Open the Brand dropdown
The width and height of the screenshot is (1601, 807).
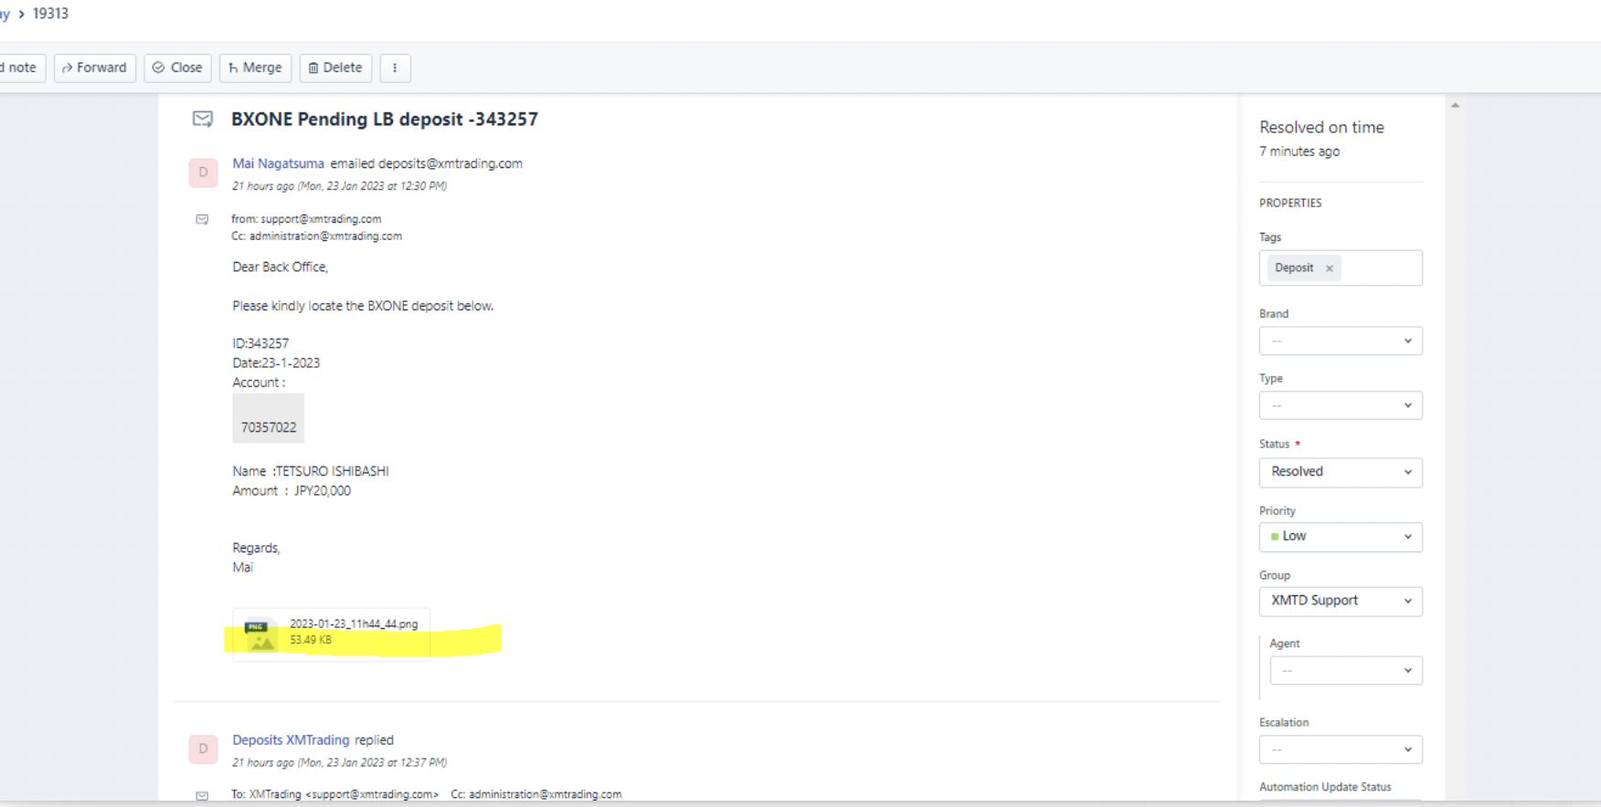[1341, 341]
